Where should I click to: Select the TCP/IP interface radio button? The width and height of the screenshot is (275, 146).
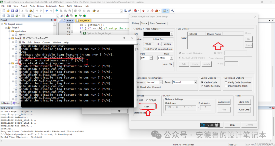(147, 100)
